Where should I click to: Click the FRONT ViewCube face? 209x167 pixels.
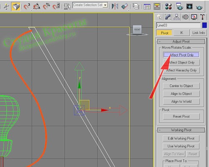pyautogui.click(x=137, y=30)
